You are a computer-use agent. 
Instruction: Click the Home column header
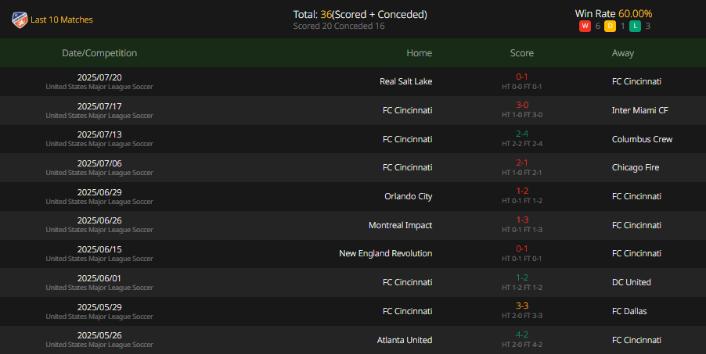420,53
